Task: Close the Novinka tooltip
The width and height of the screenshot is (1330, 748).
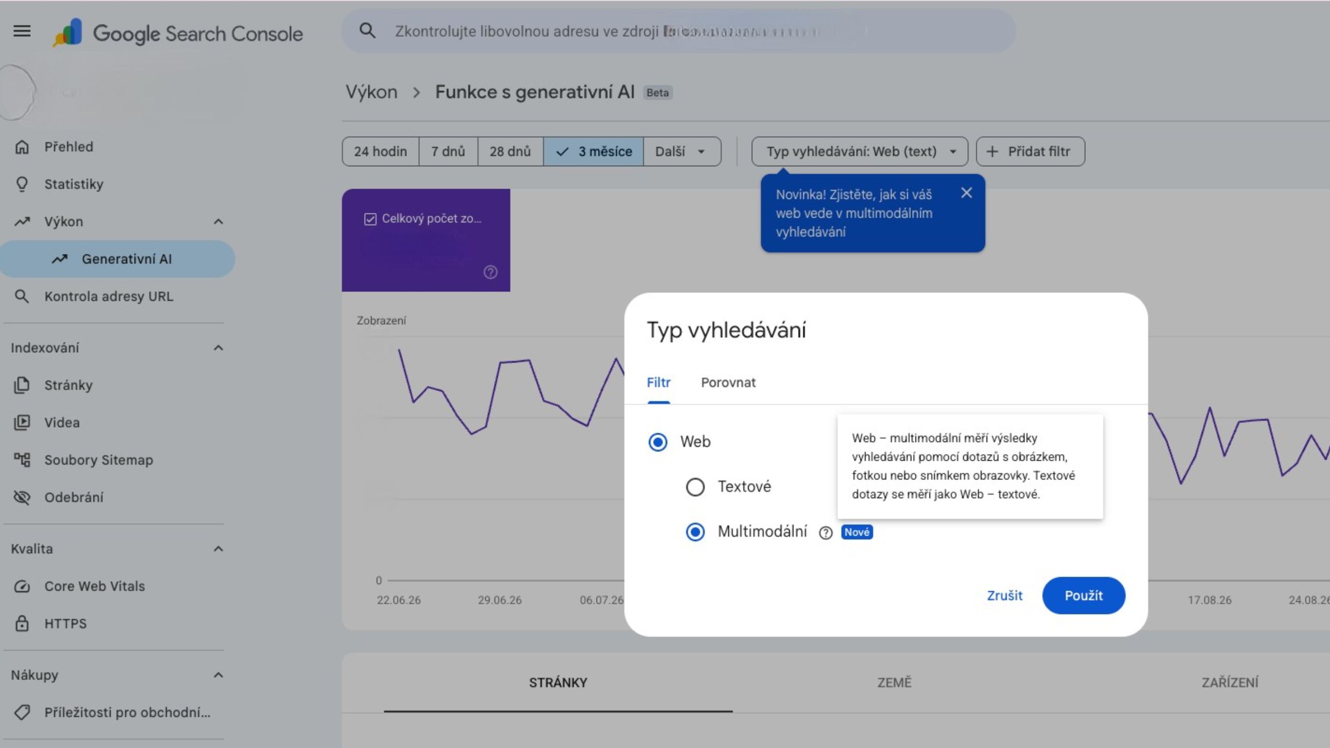Action: pos(966,193)
